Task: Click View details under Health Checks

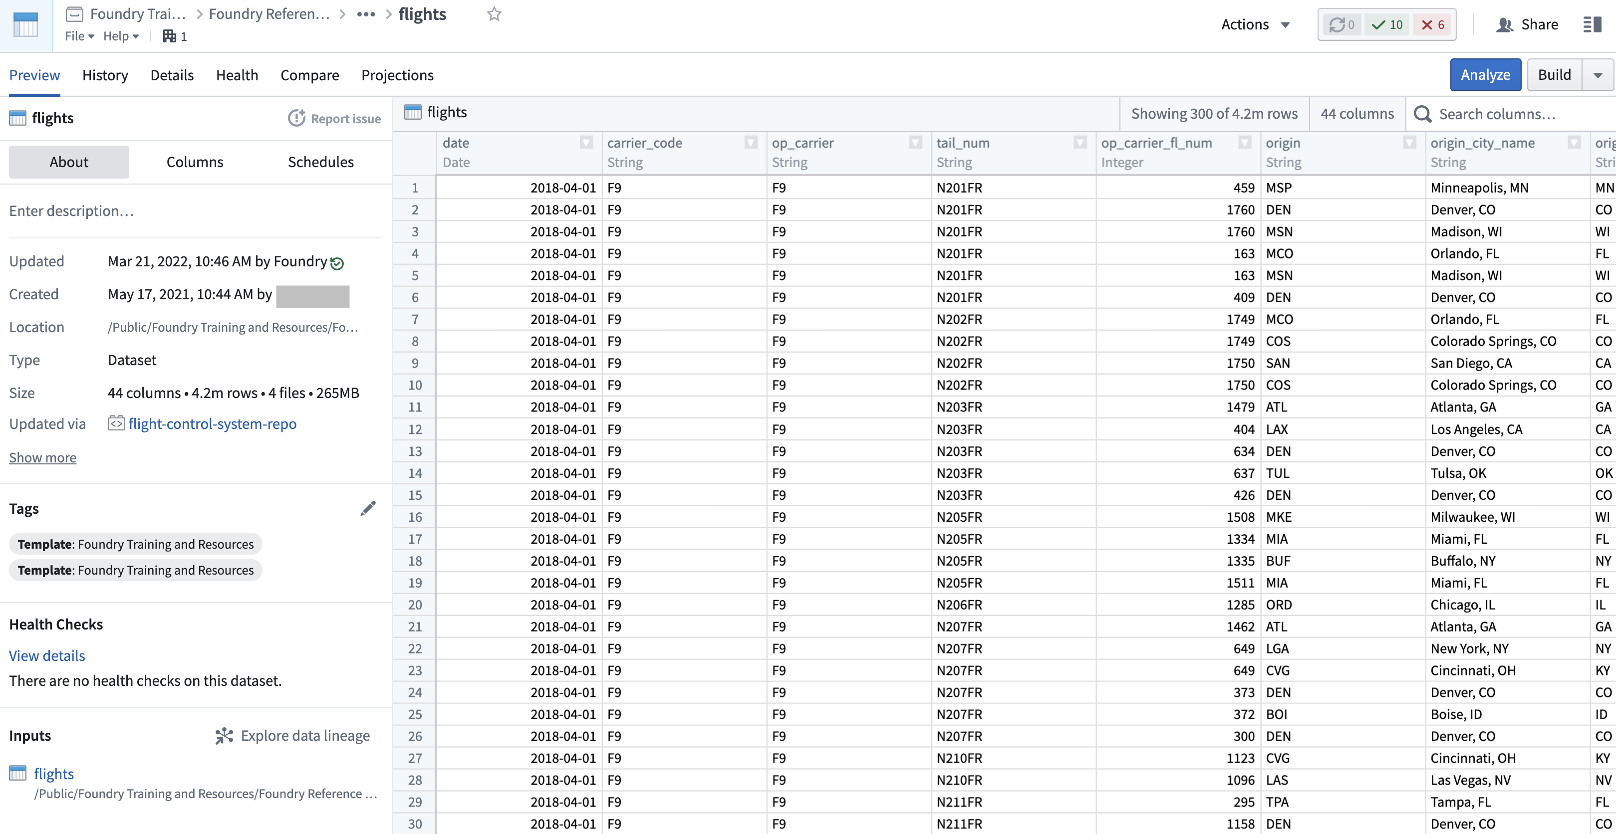Action: (x=47, y=655)
